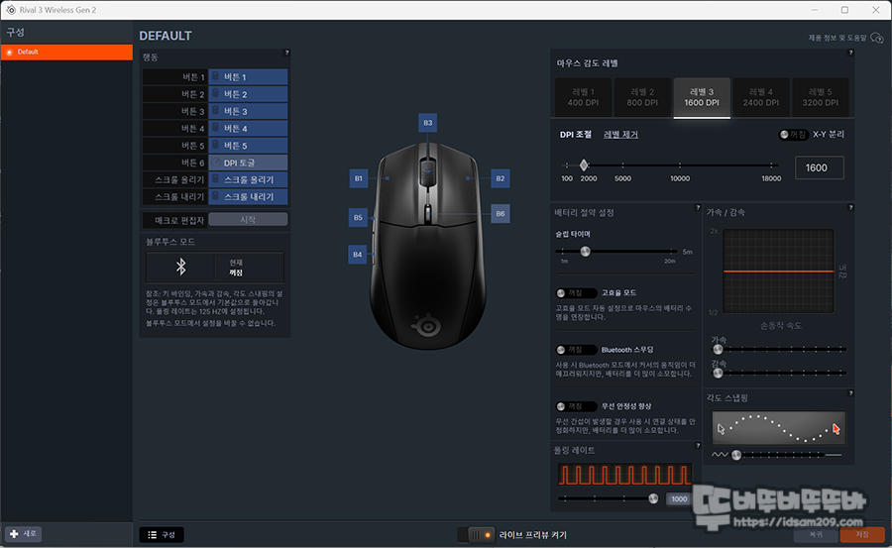Click the 새로 new config button
This screenshot has width=892, height=548.
point(24,534)
